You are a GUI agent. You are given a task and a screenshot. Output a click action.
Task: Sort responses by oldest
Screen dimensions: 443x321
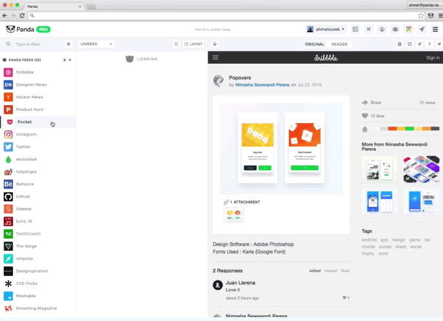(x=315, y=271)
